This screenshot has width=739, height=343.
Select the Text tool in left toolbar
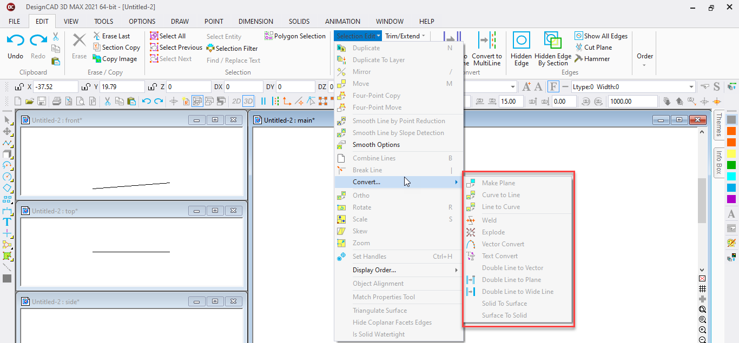[x=7, y=222]
